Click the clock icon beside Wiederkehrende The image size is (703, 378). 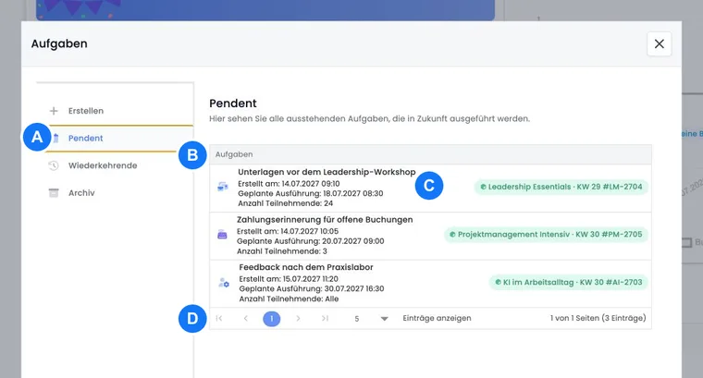point(54,165)
